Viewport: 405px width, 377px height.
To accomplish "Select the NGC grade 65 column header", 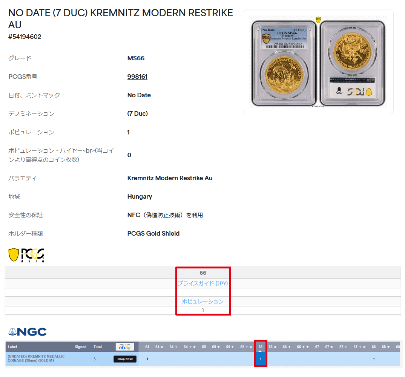I will [x=204, y=347].
